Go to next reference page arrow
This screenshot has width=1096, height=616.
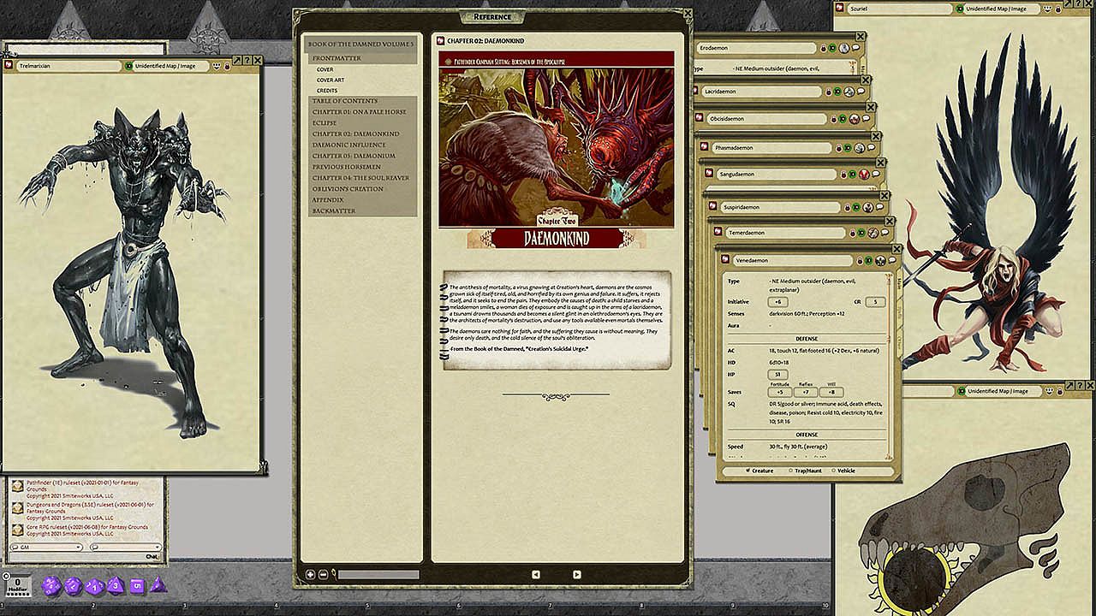[x=576, y=574]
